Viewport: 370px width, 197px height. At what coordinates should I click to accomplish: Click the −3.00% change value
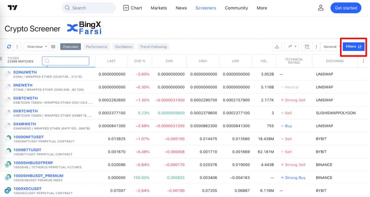142,74
